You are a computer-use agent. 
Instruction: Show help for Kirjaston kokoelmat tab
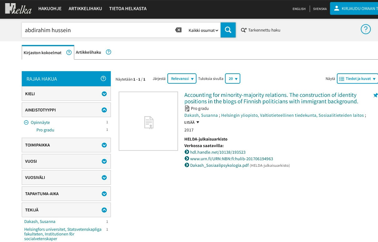tap(69, 52)
